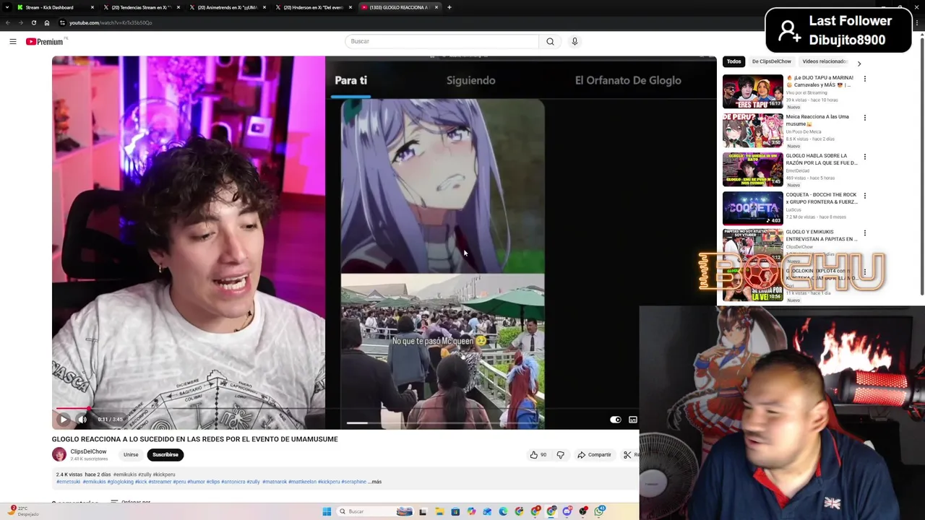Open options for GLOGLO HABLA SOBRE LA RAZÓN video

tap(865, 157)
